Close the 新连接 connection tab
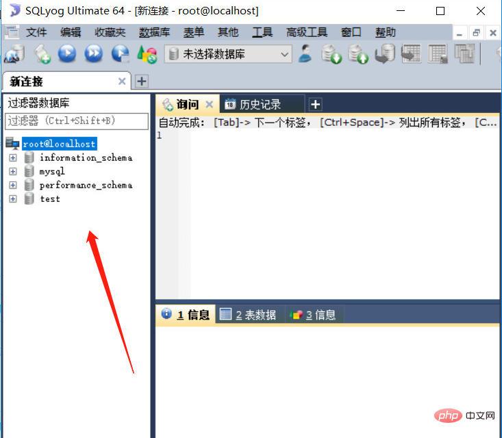The width and height of the screenshot is (502, 438). (122, 81)
